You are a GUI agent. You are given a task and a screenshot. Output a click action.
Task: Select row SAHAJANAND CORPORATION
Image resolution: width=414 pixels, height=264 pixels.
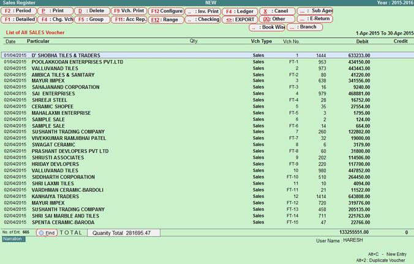[x=207, y=87]
